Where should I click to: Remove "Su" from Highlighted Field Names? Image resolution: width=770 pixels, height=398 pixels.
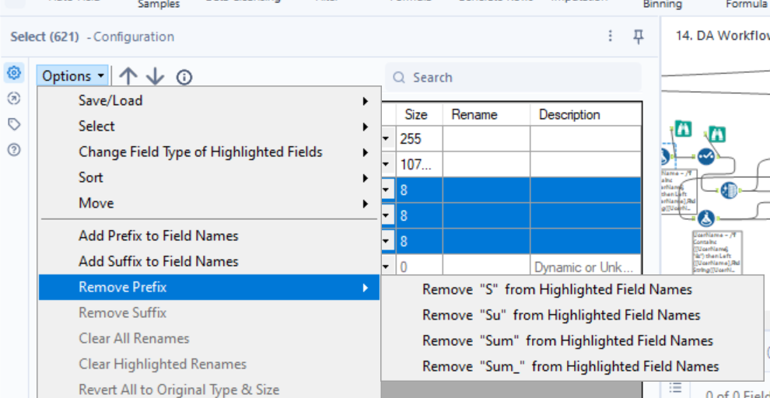(x=572, y=315)
